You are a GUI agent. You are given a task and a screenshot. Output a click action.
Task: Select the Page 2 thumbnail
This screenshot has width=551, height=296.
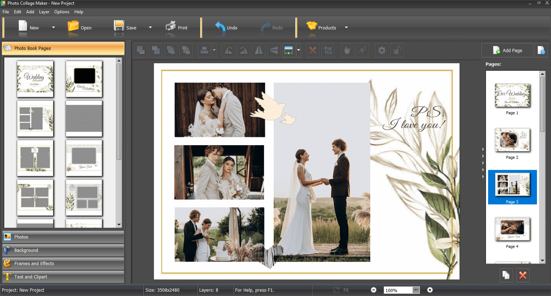click(512, 141)
